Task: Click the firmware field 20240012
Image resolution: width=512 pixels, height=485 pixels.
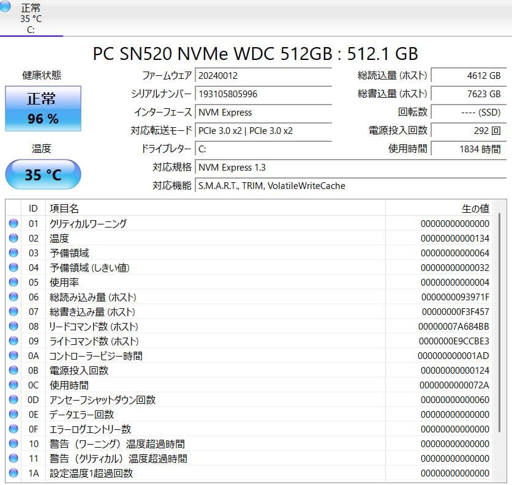Action: pos(263,76)
